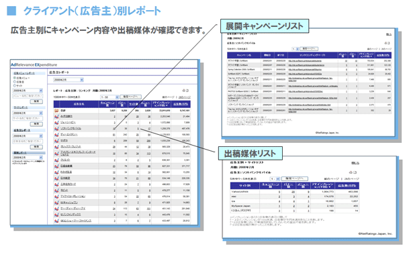
Task: Open chart icon beside ジェーシービー
Action: (x=56, y=123)
